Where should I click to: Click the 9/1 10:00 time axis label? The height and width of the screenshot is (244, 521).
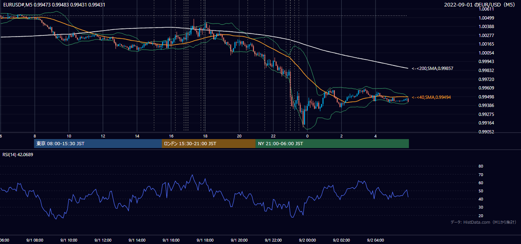coord(68,240)
